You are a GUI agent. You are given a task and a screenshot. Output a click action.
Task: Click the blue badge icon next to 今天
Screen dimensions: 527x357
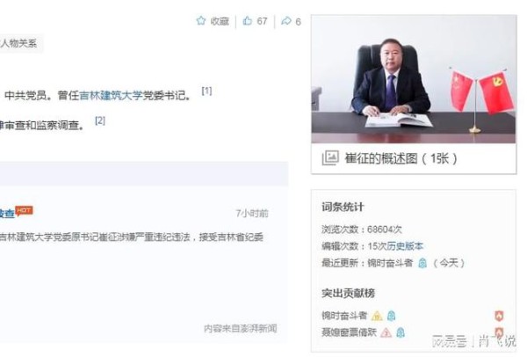(x=422, y=263)
